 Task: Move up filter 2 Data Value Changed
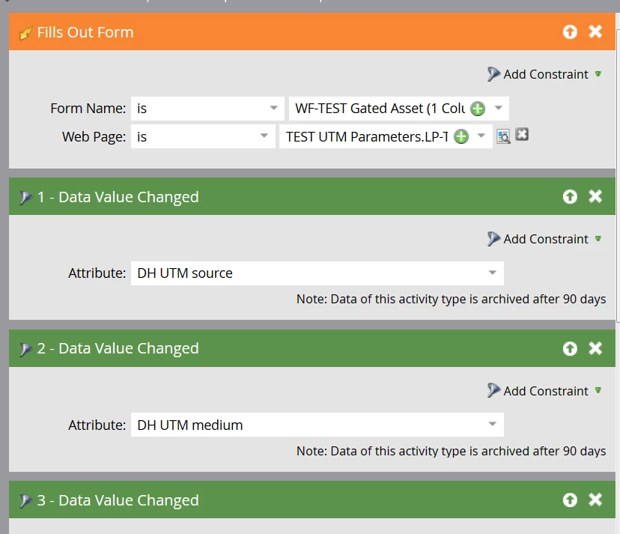(570, 348)
